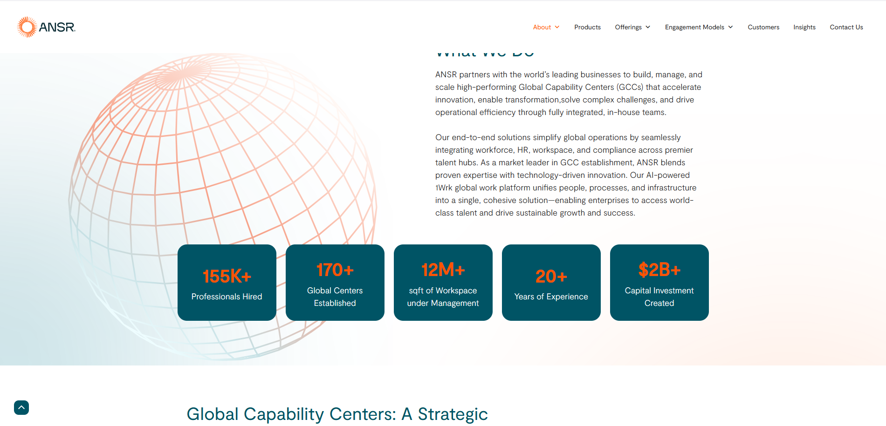Screen dimensions: 886x426
Task: Open the Insights page link
Action: pos(804,27)
